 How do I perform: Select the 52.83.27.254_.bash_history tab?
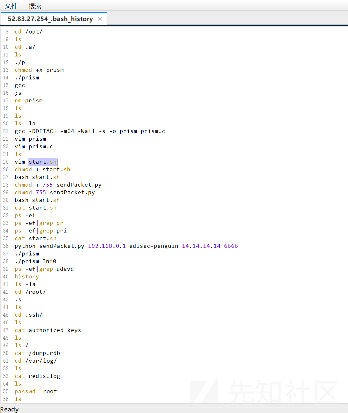50,19
